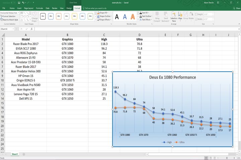Open the Text Fill dropdown
The image size is (241, 160).
click(x=144, y=13)
